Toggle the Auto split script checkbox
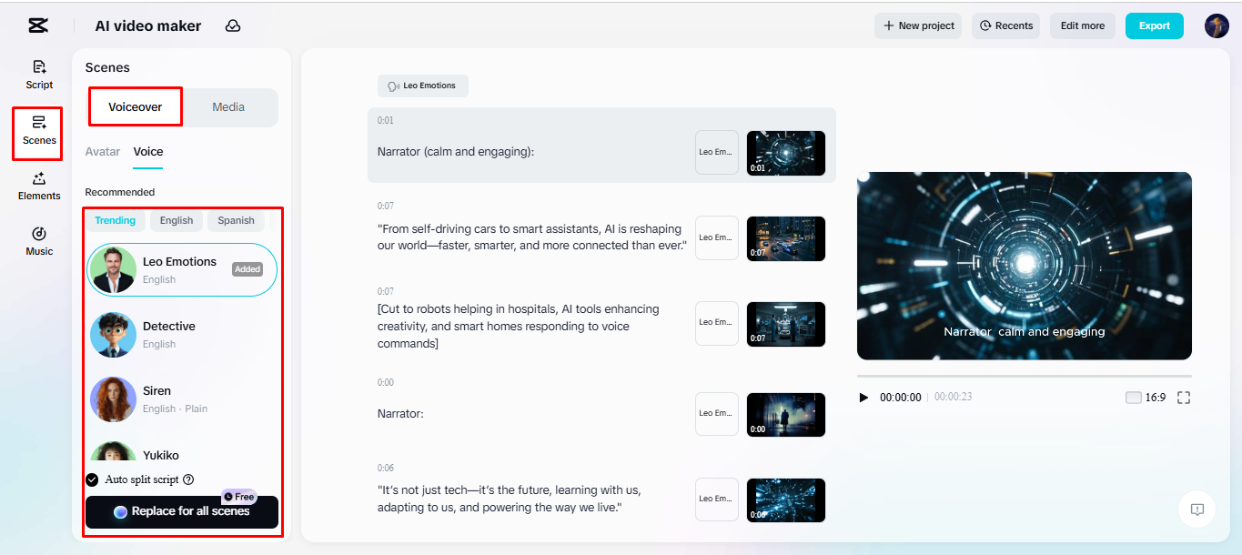Viewport: 1242px width, 555px height. (92, 479)
